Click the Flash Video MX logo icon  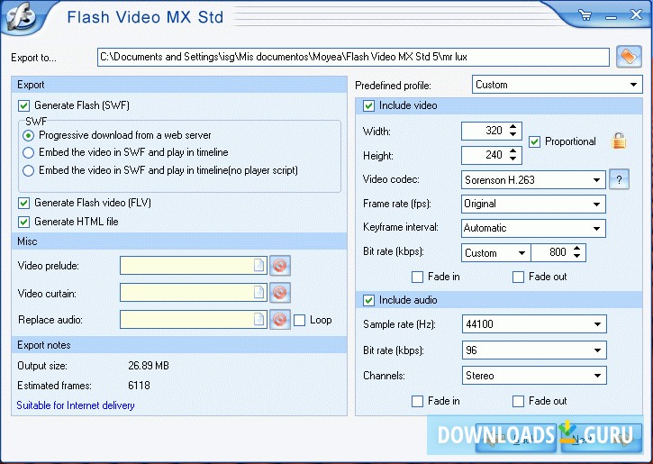click(x=22, y=16)
